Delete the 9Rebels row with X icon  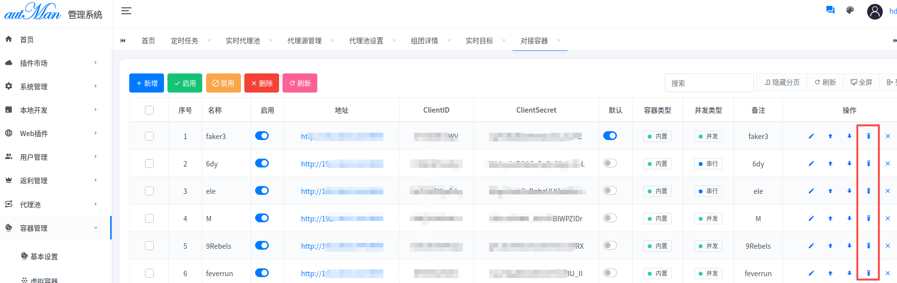pyautogui.click(x=887, y=246)
